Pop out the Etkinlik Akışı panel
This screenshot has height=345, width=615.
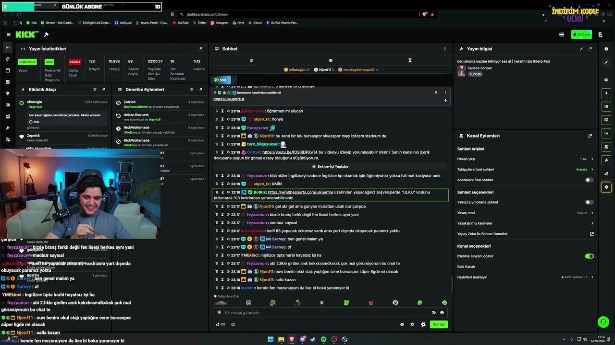coord(103,90)
